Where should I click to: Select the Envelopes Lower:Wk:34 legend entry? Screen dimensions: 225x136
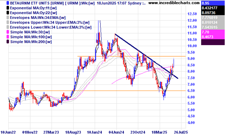51,27
